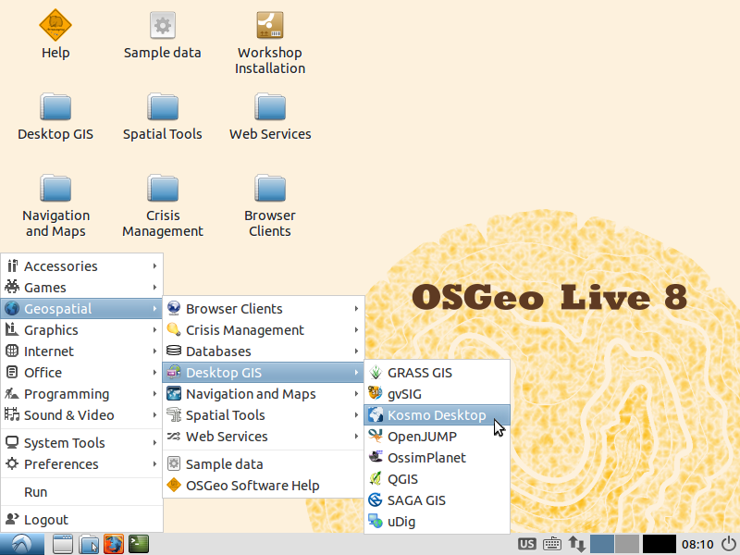Viewport: 740px width, 555px height.
Task: Launch uDig from the Desktop GIS submenu
Action: tap(437, 522)
